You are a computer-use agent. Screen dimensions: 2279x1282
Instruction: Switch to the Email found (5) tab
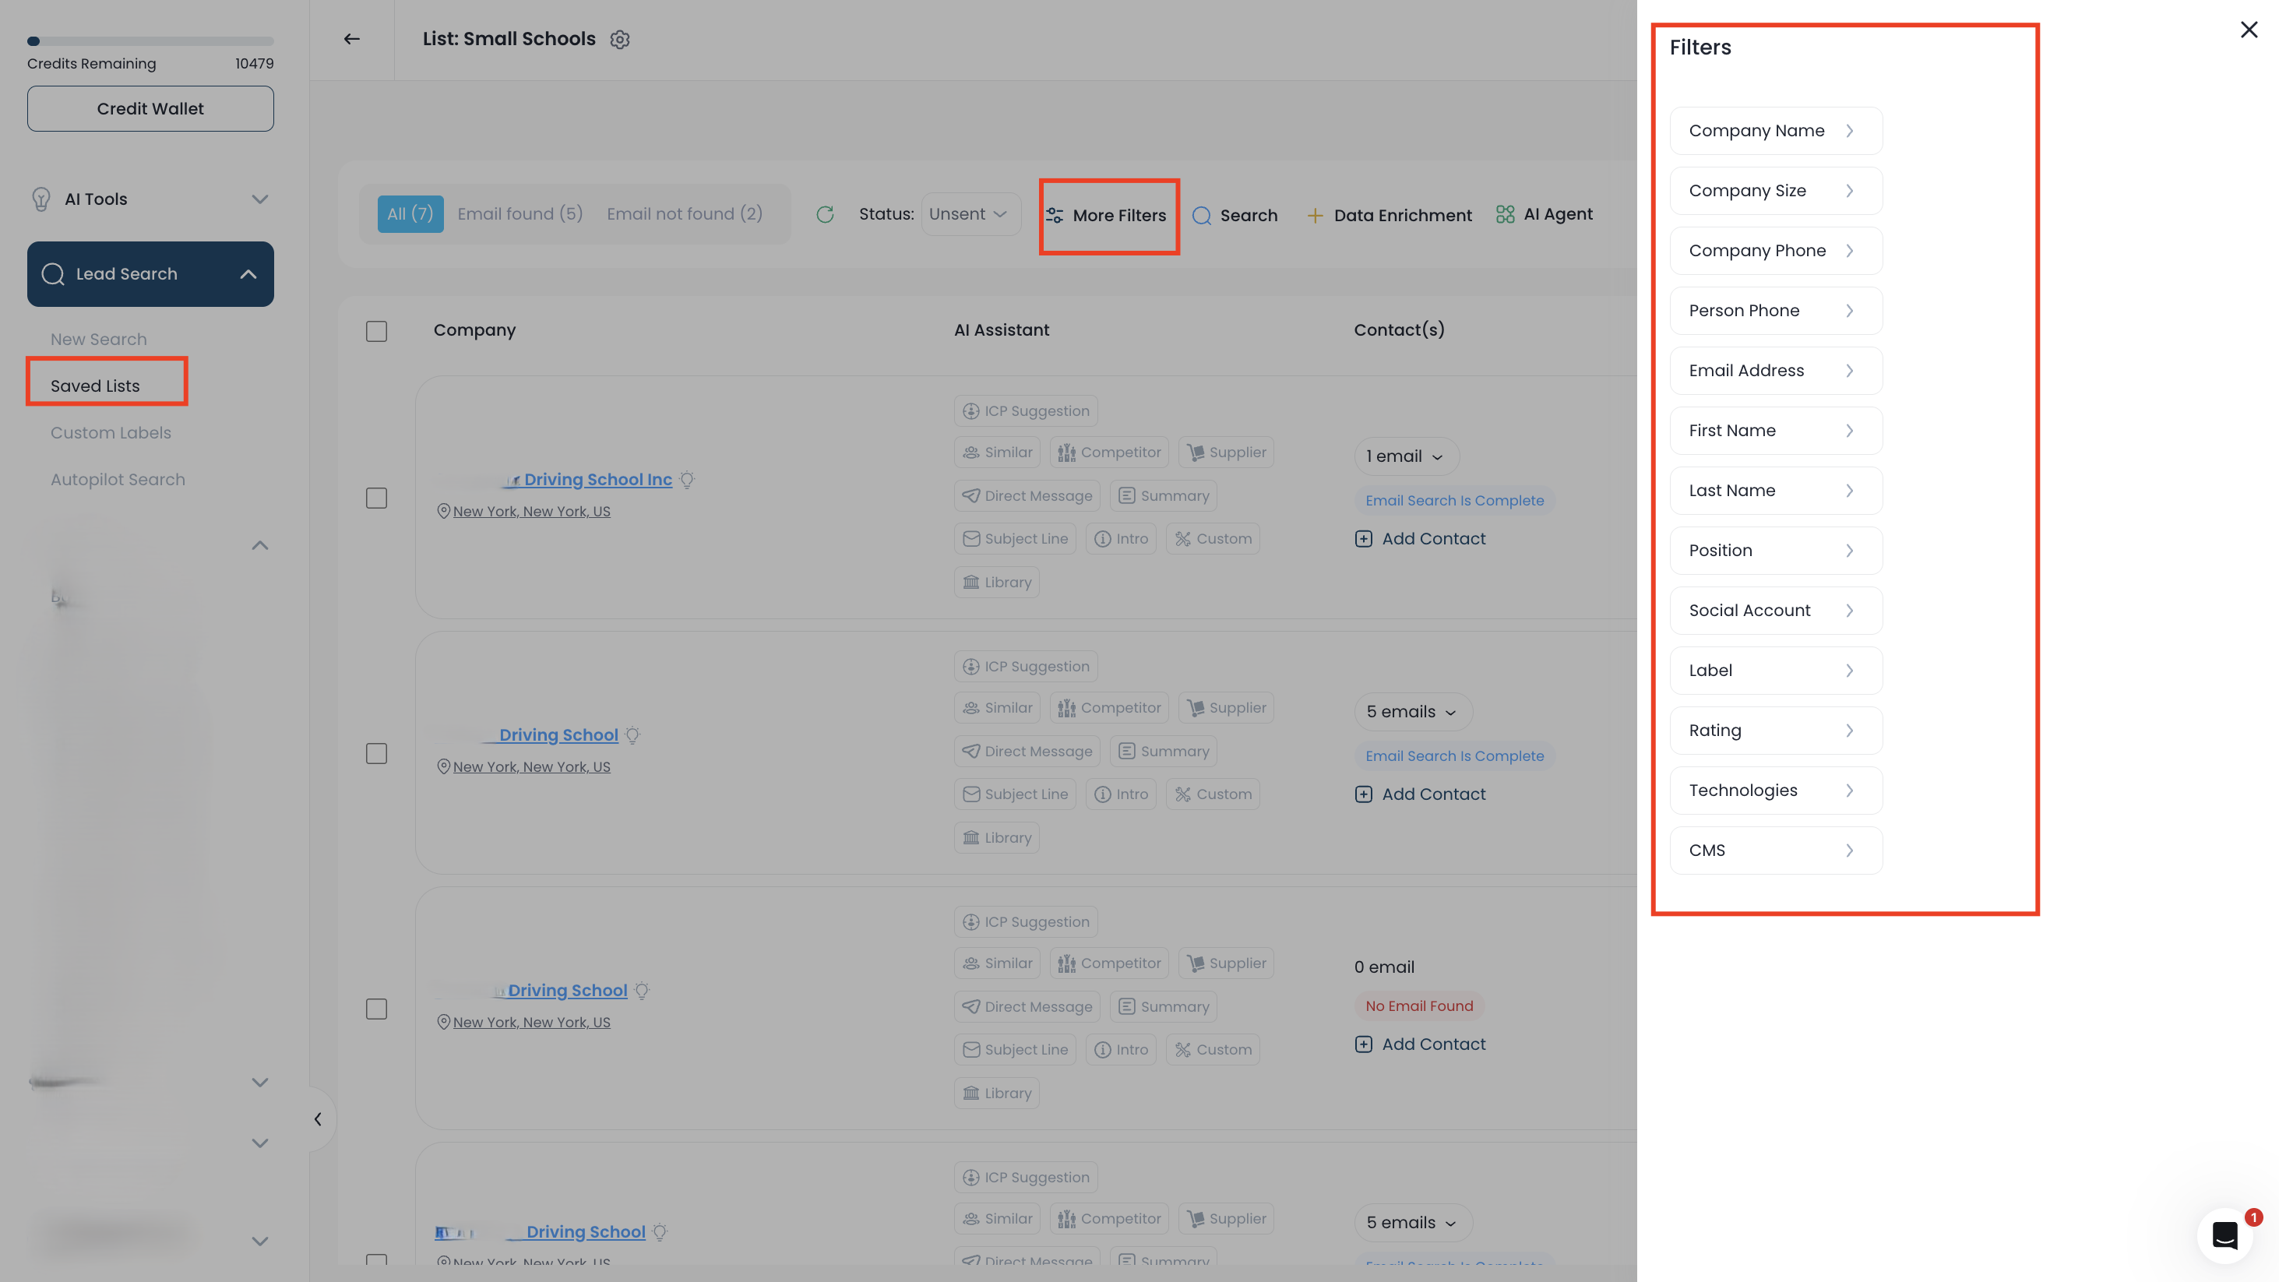pos(520,214)
